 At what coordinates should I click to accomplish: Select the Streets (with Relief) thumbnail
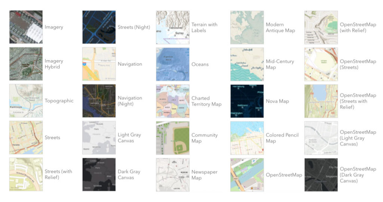tap(26, 174)
